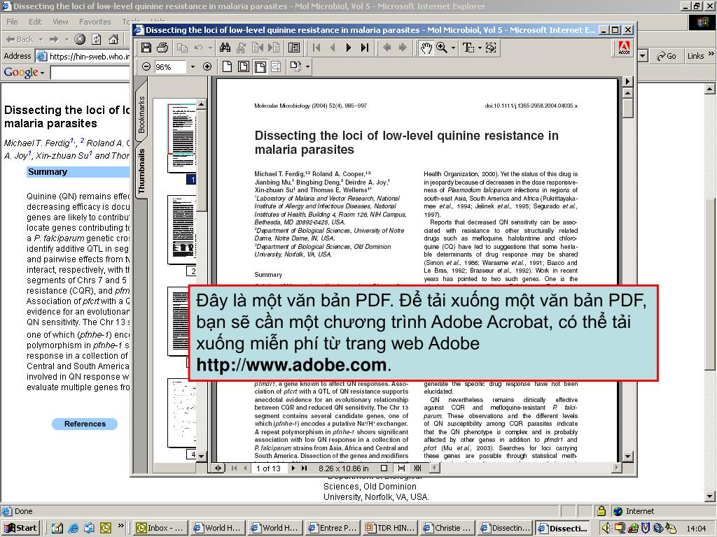
Task: Go to previous view green arrow
Action: click(x=387, y=48)
